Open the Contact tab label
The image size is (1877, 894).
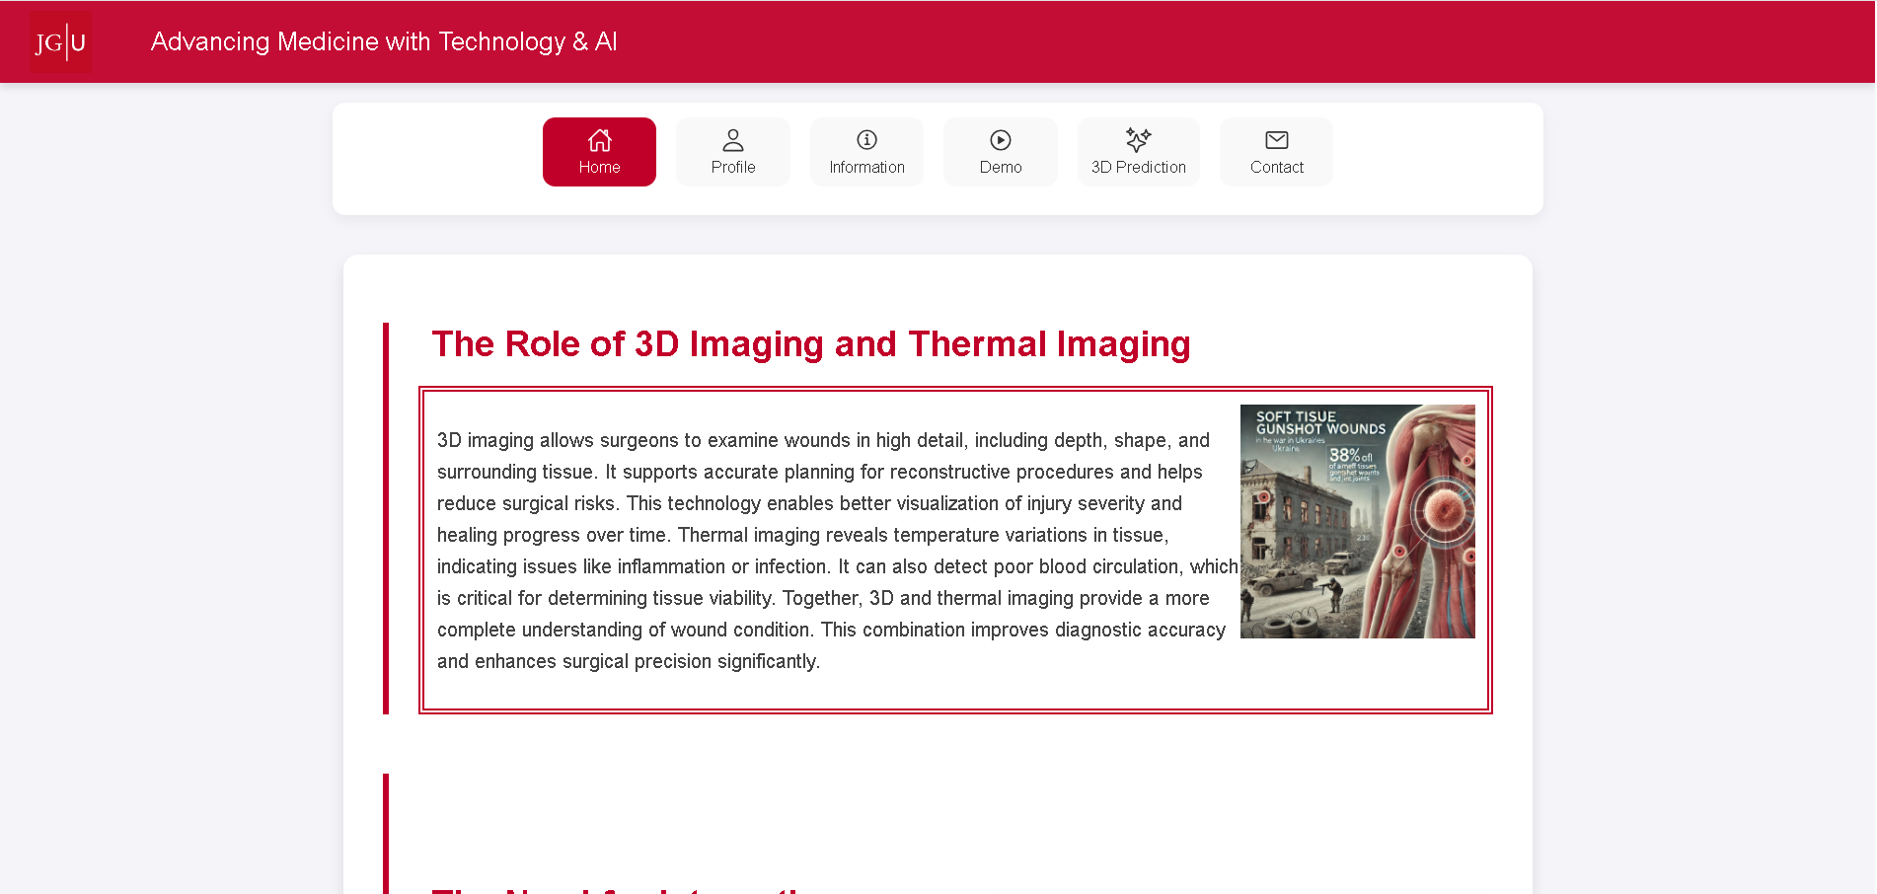[x=1277, y=168]
